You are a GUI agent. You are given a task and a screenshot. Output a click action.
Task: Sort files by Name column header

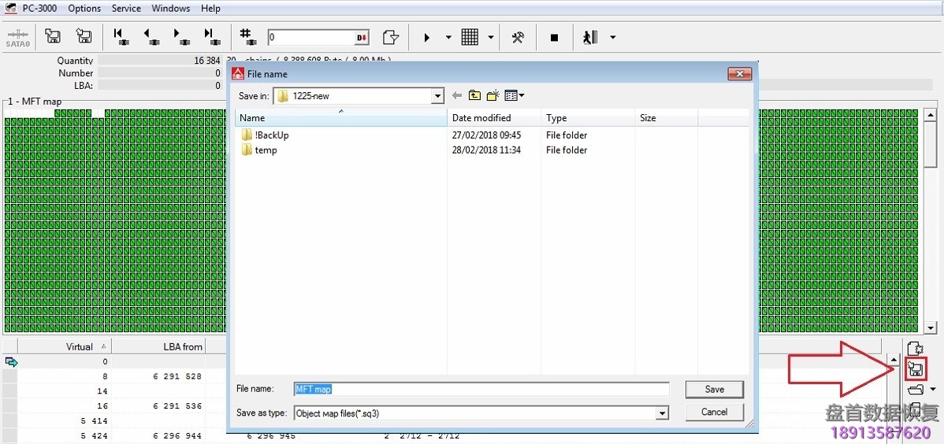340,118
